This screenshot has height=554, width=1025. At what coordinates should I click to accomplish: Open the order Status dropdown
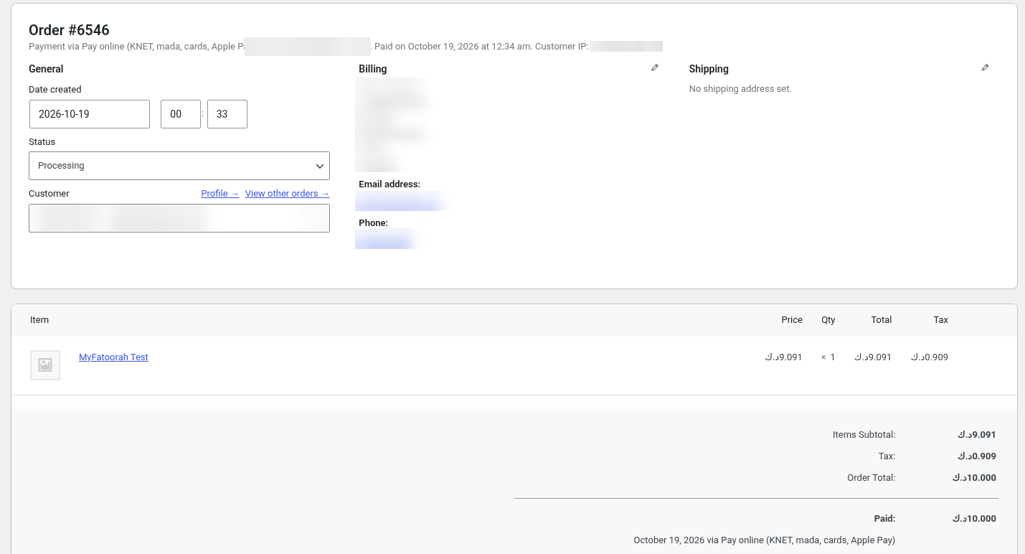[179, 166]
